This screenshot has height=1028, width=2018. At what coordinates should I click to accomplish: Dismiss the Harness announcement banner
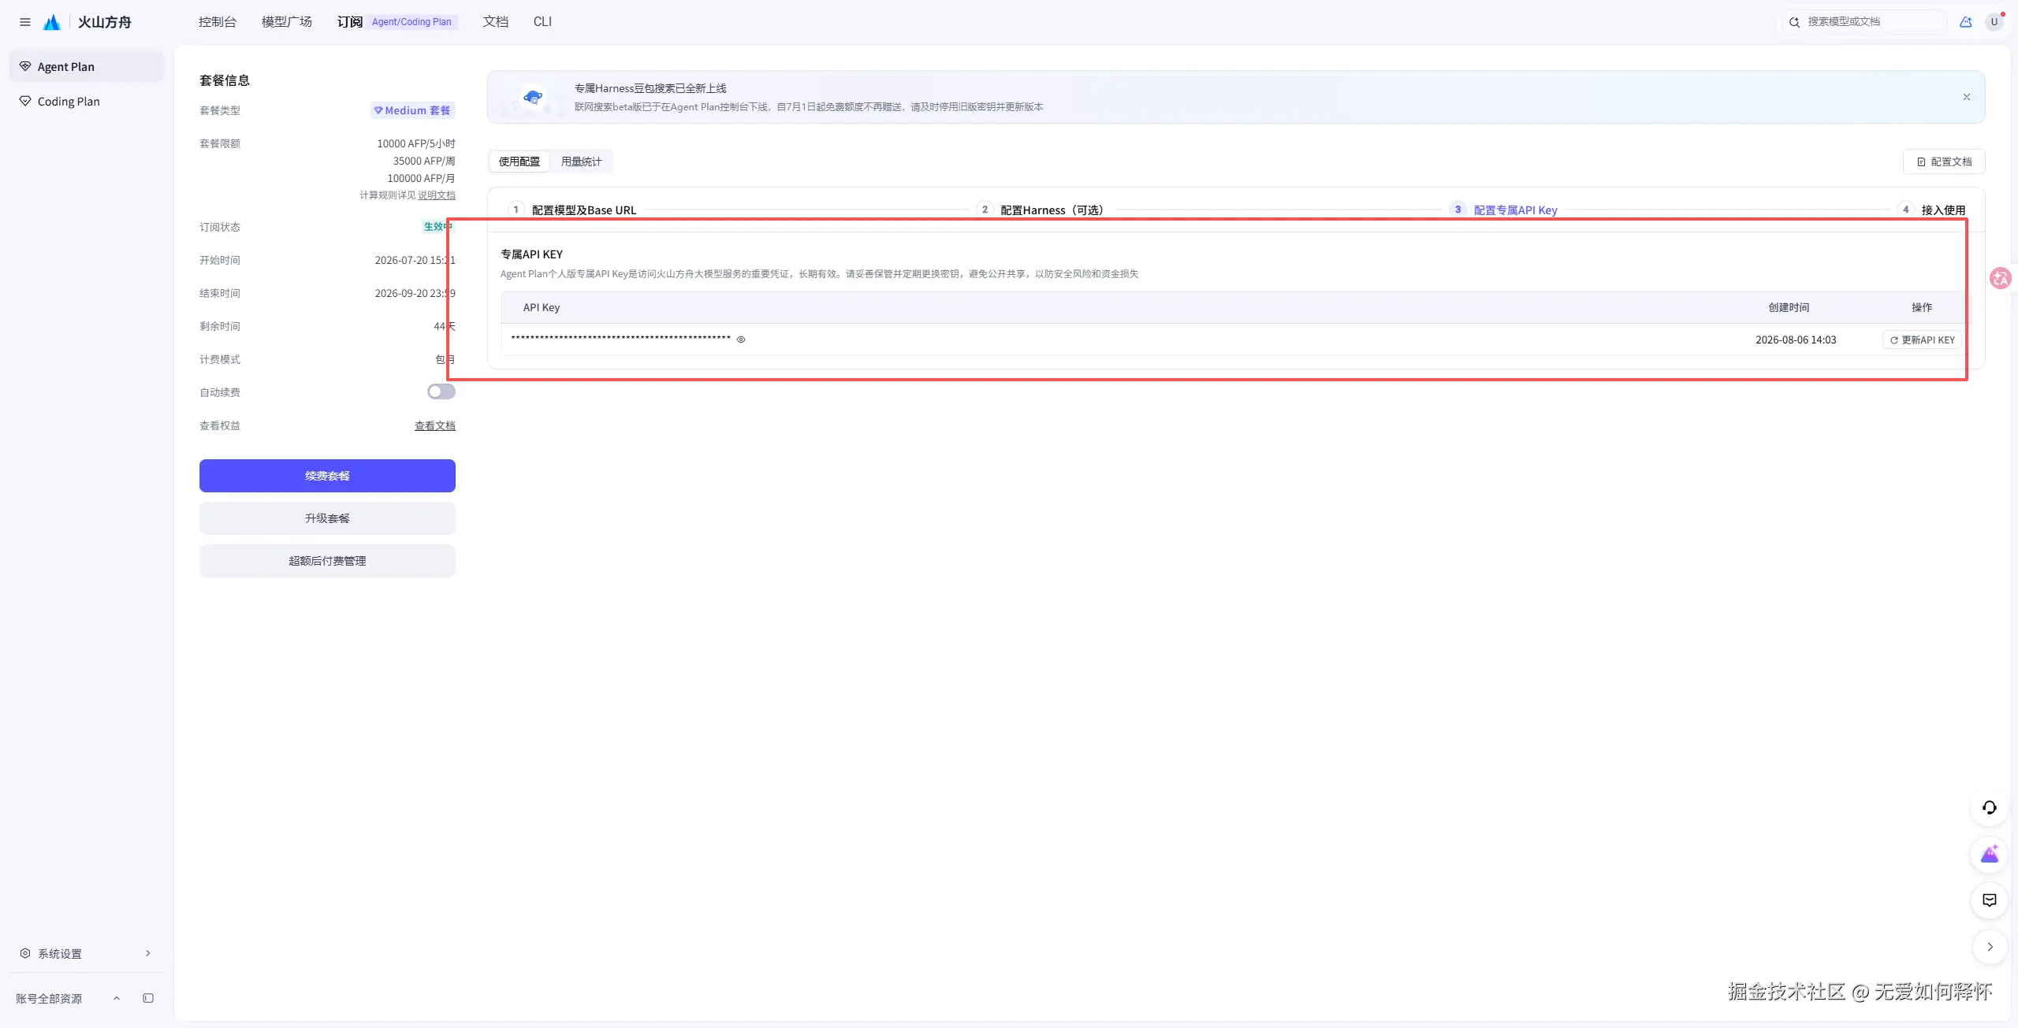coord(1967,97)
